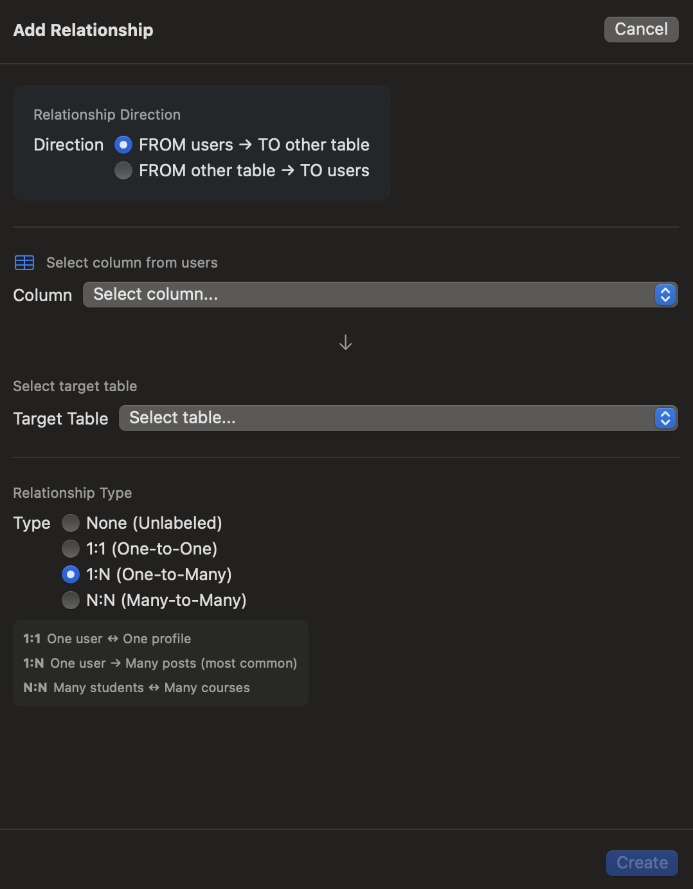Viewport: 693px width, 889px height.
Task: Click the Target Table dropdown stepper arrows
Action: click(x=665, y=418)
